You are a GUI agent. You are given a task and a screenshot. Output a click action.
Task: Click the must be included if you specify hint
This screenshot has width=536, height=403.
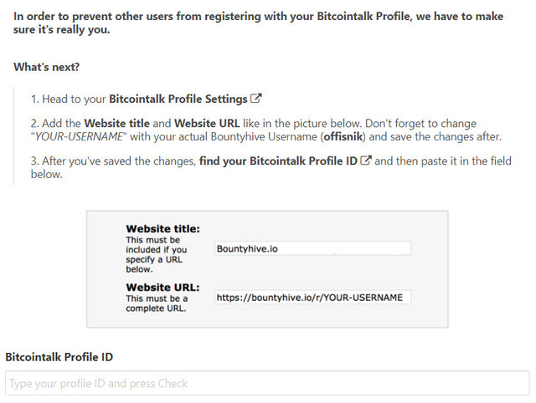click(157, 254)
